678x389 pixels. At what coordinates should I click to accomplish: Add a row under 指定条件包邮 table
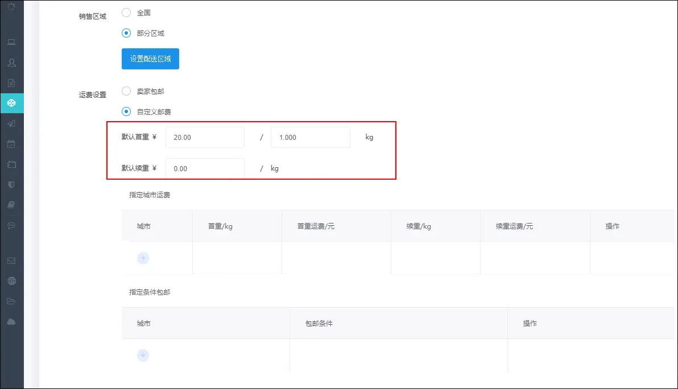[x=143, y=355]
